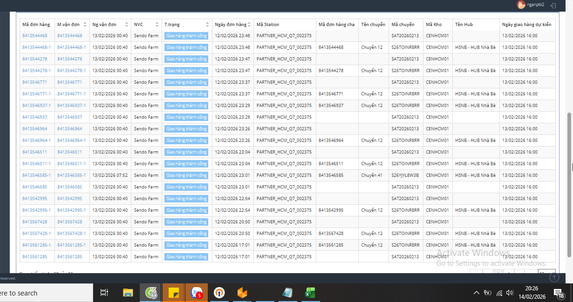Open the notepad-style app taskbar icon
Image resolution: width=573 pixels, height=302 pixels.
[x=287, y=293]
